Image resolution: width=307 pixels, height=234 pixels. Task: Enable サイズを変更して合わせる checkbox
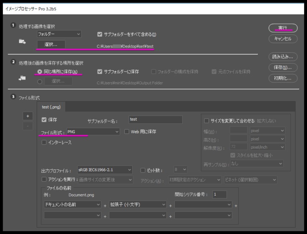point(207,121)
